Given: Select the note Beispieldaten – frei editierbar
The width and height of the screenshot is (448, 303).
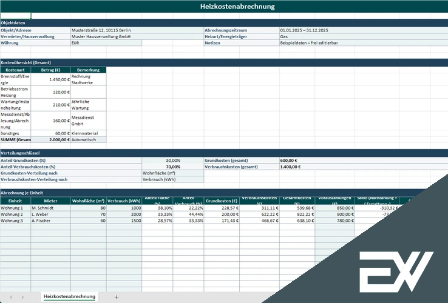Looking at the screenshot, I should (x=364, y=43).
